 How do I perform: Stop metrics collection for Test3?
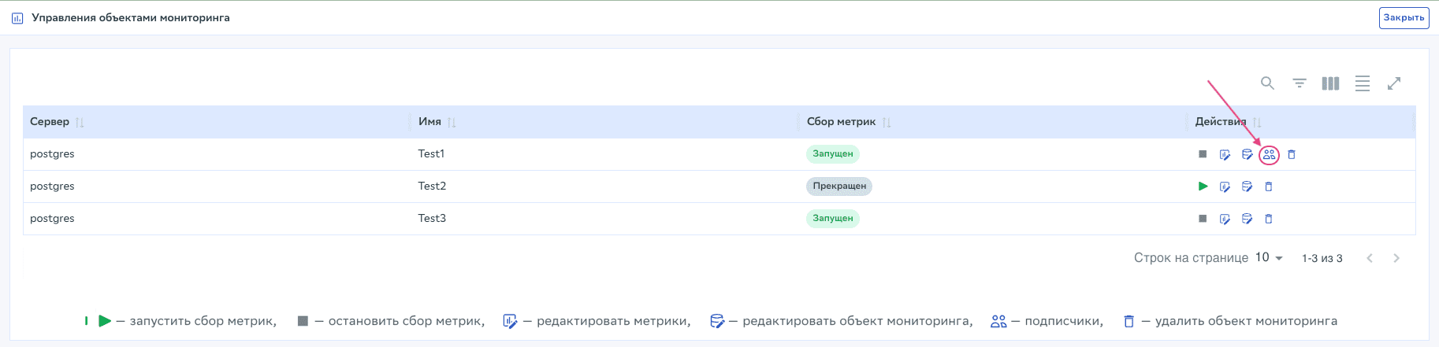1203,219
